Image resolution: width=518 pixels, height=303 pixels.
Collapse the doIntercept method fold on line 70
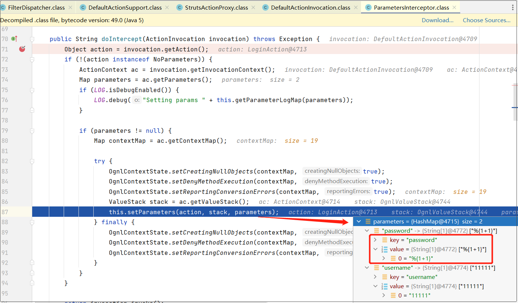(32, 39)
